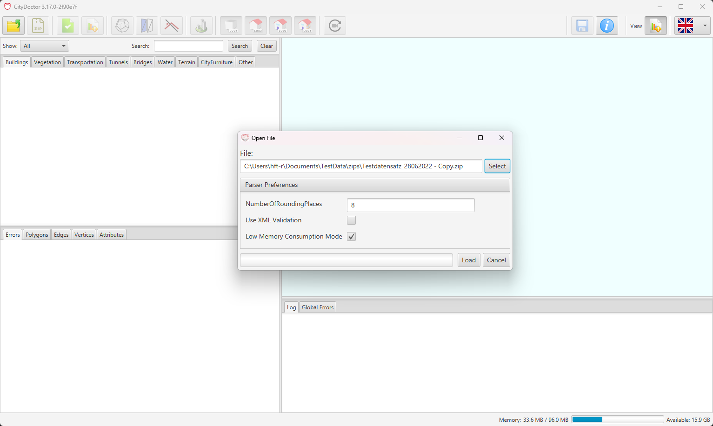This screenshot has height=426, width=713.
Task: Click the CityDoctor shield logo in title bar
Action: 7,7
